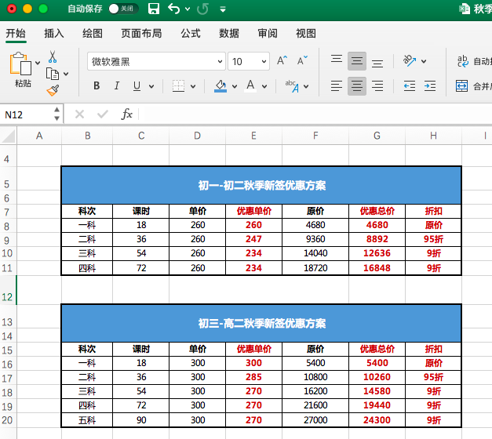Open the Font Color palette arrow
Image resolution: width=492 pixels, height=439 pixels.
coord(264,86)
